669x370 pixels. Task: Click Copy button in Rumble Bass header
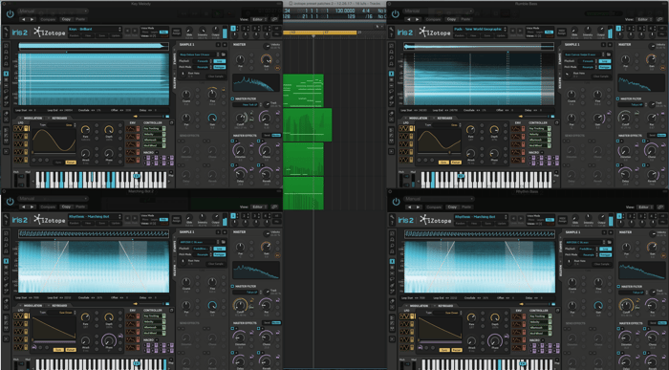[451, 19]
